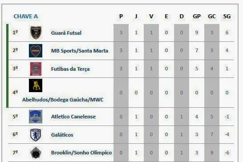The height and width of the screenshot is (162, 243).
Task: Select Brooklin/Sonho Olimpico team name
Action: tap(81, 153)
